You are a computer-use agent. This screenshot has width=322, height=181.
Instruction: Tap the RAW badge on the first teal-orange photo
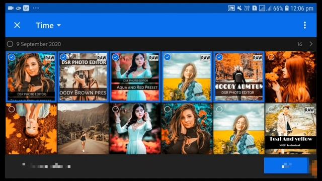(x=50, y=58)
